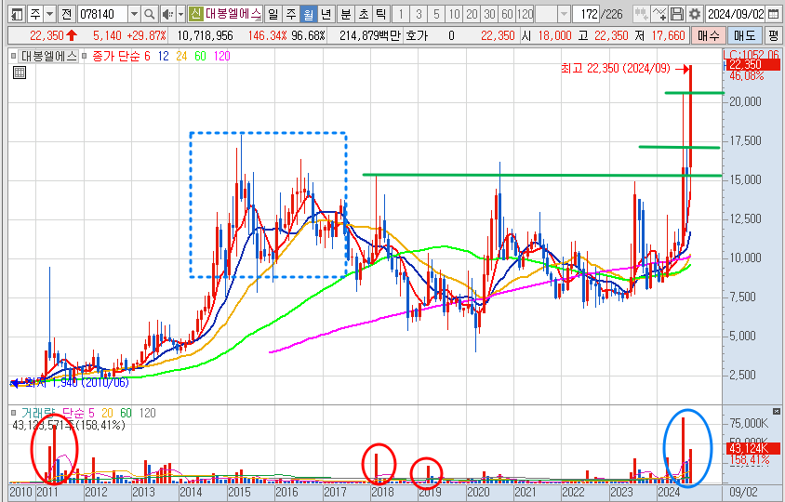Viewport: 785px width, 502px height.
Task: Click interval button 60
Action: pyautogui.click(x=507, y=14)
